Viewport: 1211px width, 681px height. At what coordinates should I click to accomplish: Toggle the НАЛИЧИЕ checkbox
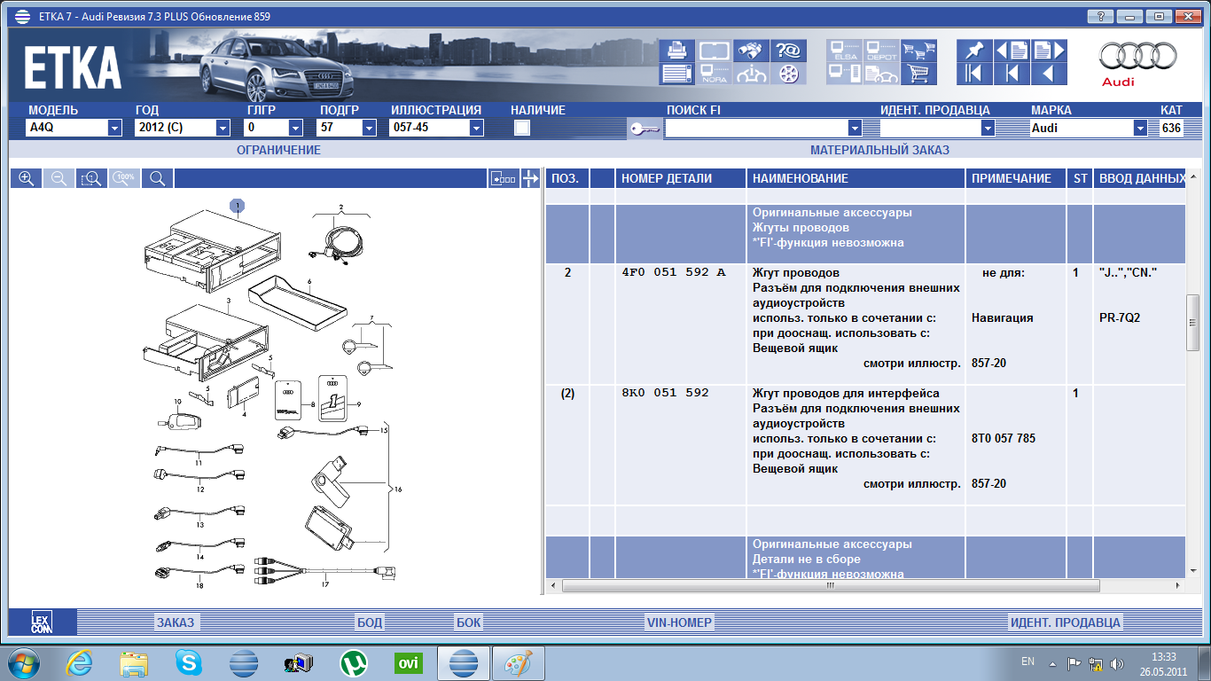[x=522, y=128]
